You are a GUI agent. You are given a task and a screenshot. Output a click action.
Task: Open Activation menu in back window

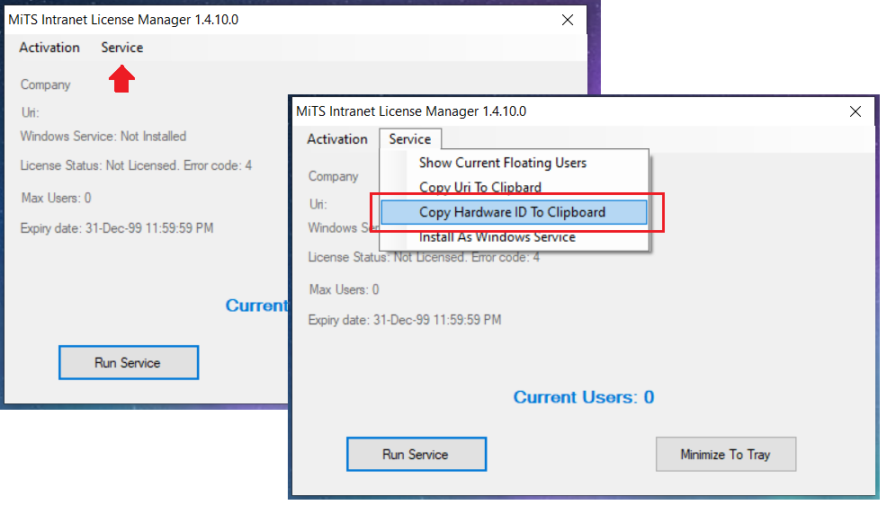point(49,48)
